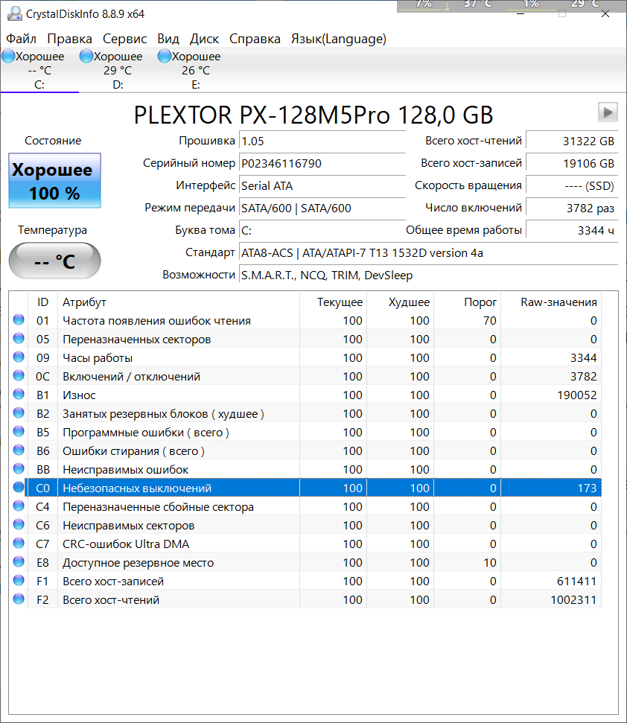
Task: Select row Частота появления ошибок чтения
Action: [305, 320]
